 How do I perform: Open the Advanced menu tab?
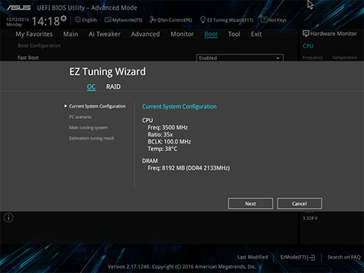145,34
